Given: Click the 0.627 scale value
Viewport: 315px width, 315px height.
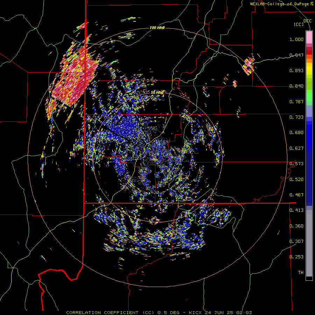Looking at the screenshot, I should (296, 148).
